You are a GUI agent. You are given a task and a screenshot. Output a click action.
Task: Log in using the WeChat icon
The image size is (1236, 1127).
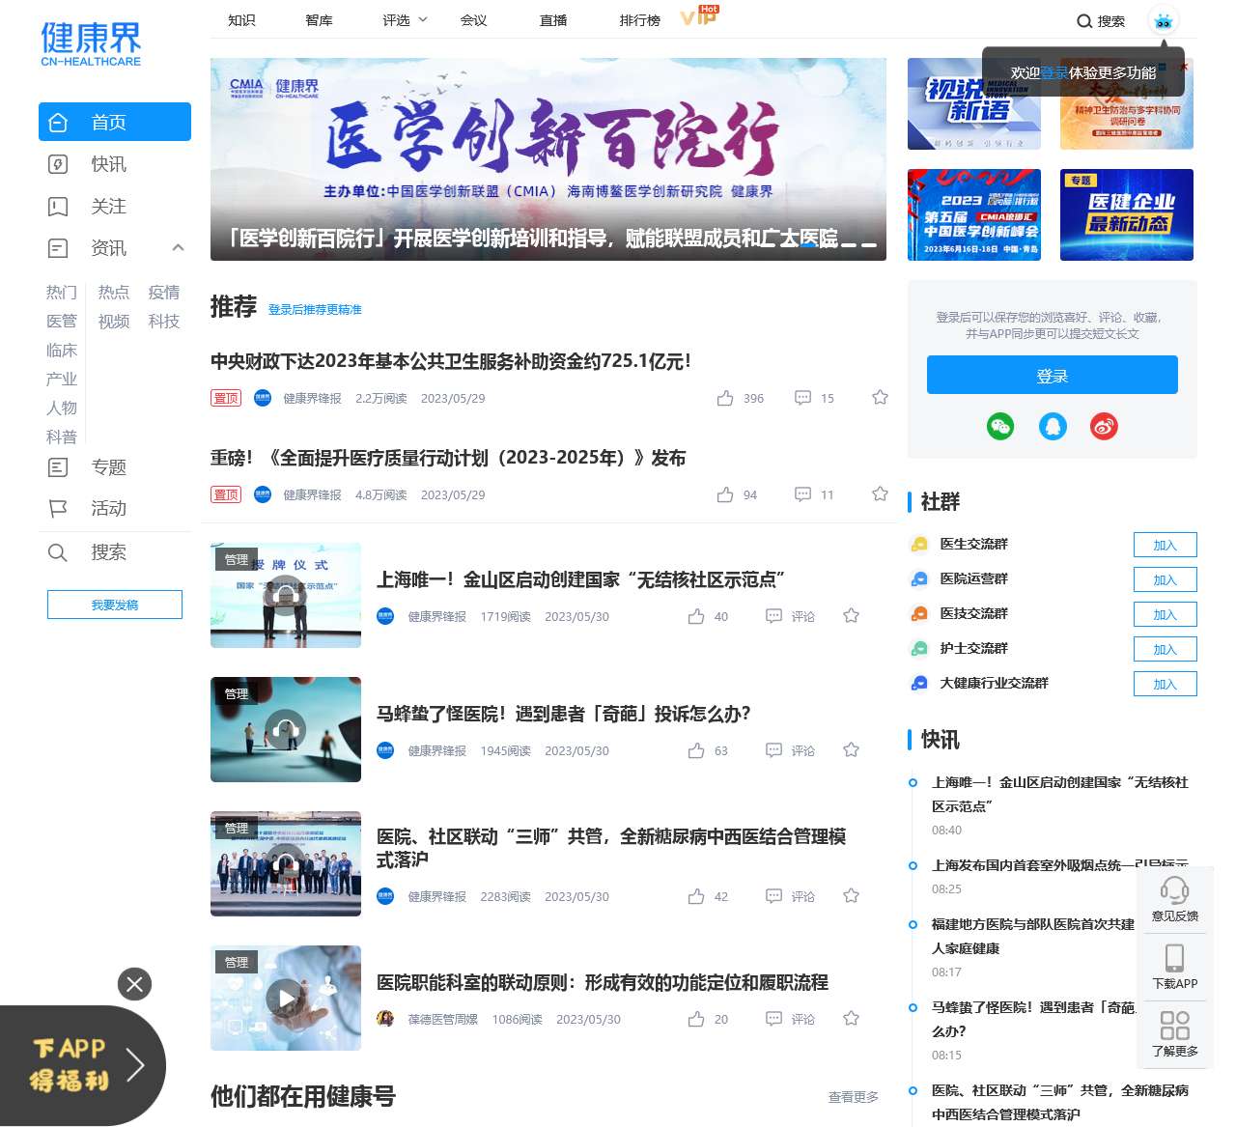(x=1000, y=426)
